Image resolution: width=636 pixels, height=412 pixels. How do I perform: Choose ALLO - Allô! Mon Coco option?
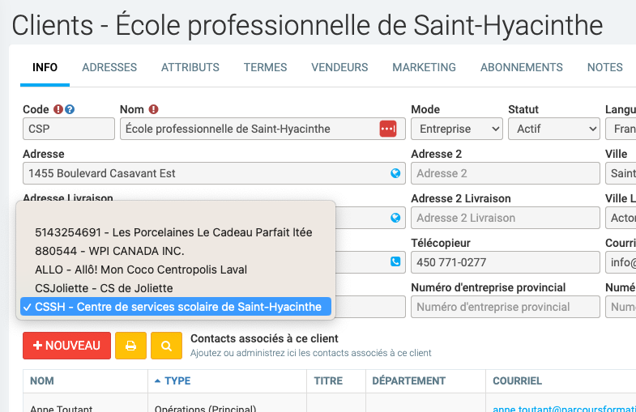click(x=140, y=270)
